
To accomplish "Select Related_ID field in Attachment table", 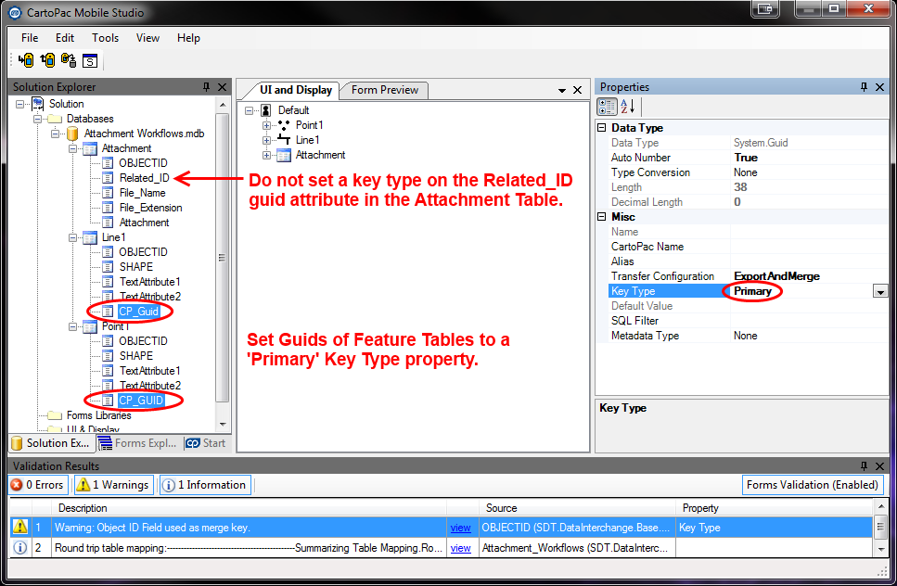I will click(x=144, y=178).
